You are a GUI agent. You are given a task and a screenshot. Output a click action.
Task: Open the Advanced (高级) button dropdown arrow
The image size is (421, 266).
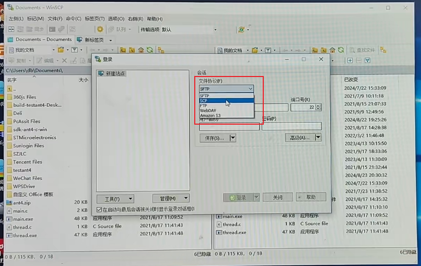click(x=318, y=137)
